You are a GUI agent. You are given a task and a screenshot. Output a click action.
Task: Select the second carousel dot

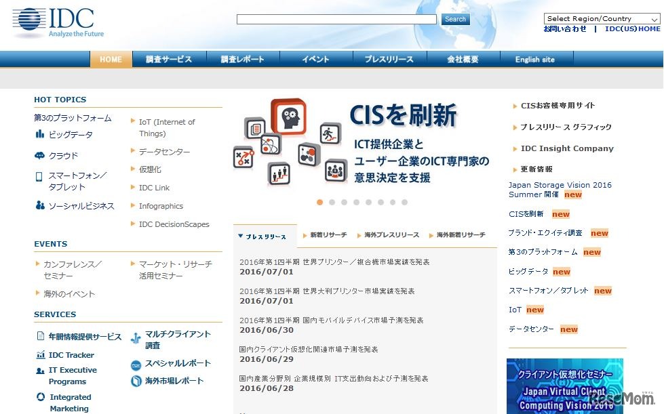point(332,202)
